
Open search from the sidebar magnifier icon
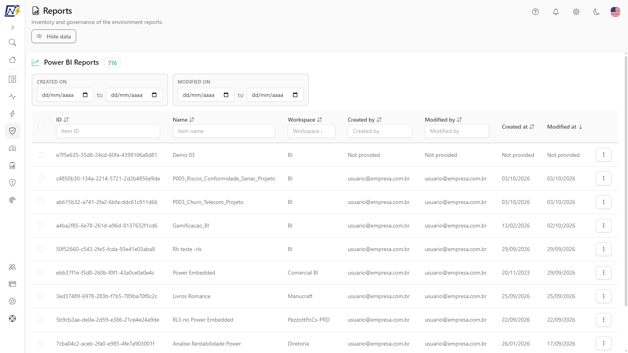pyautogui.click(x=13, y=42)
